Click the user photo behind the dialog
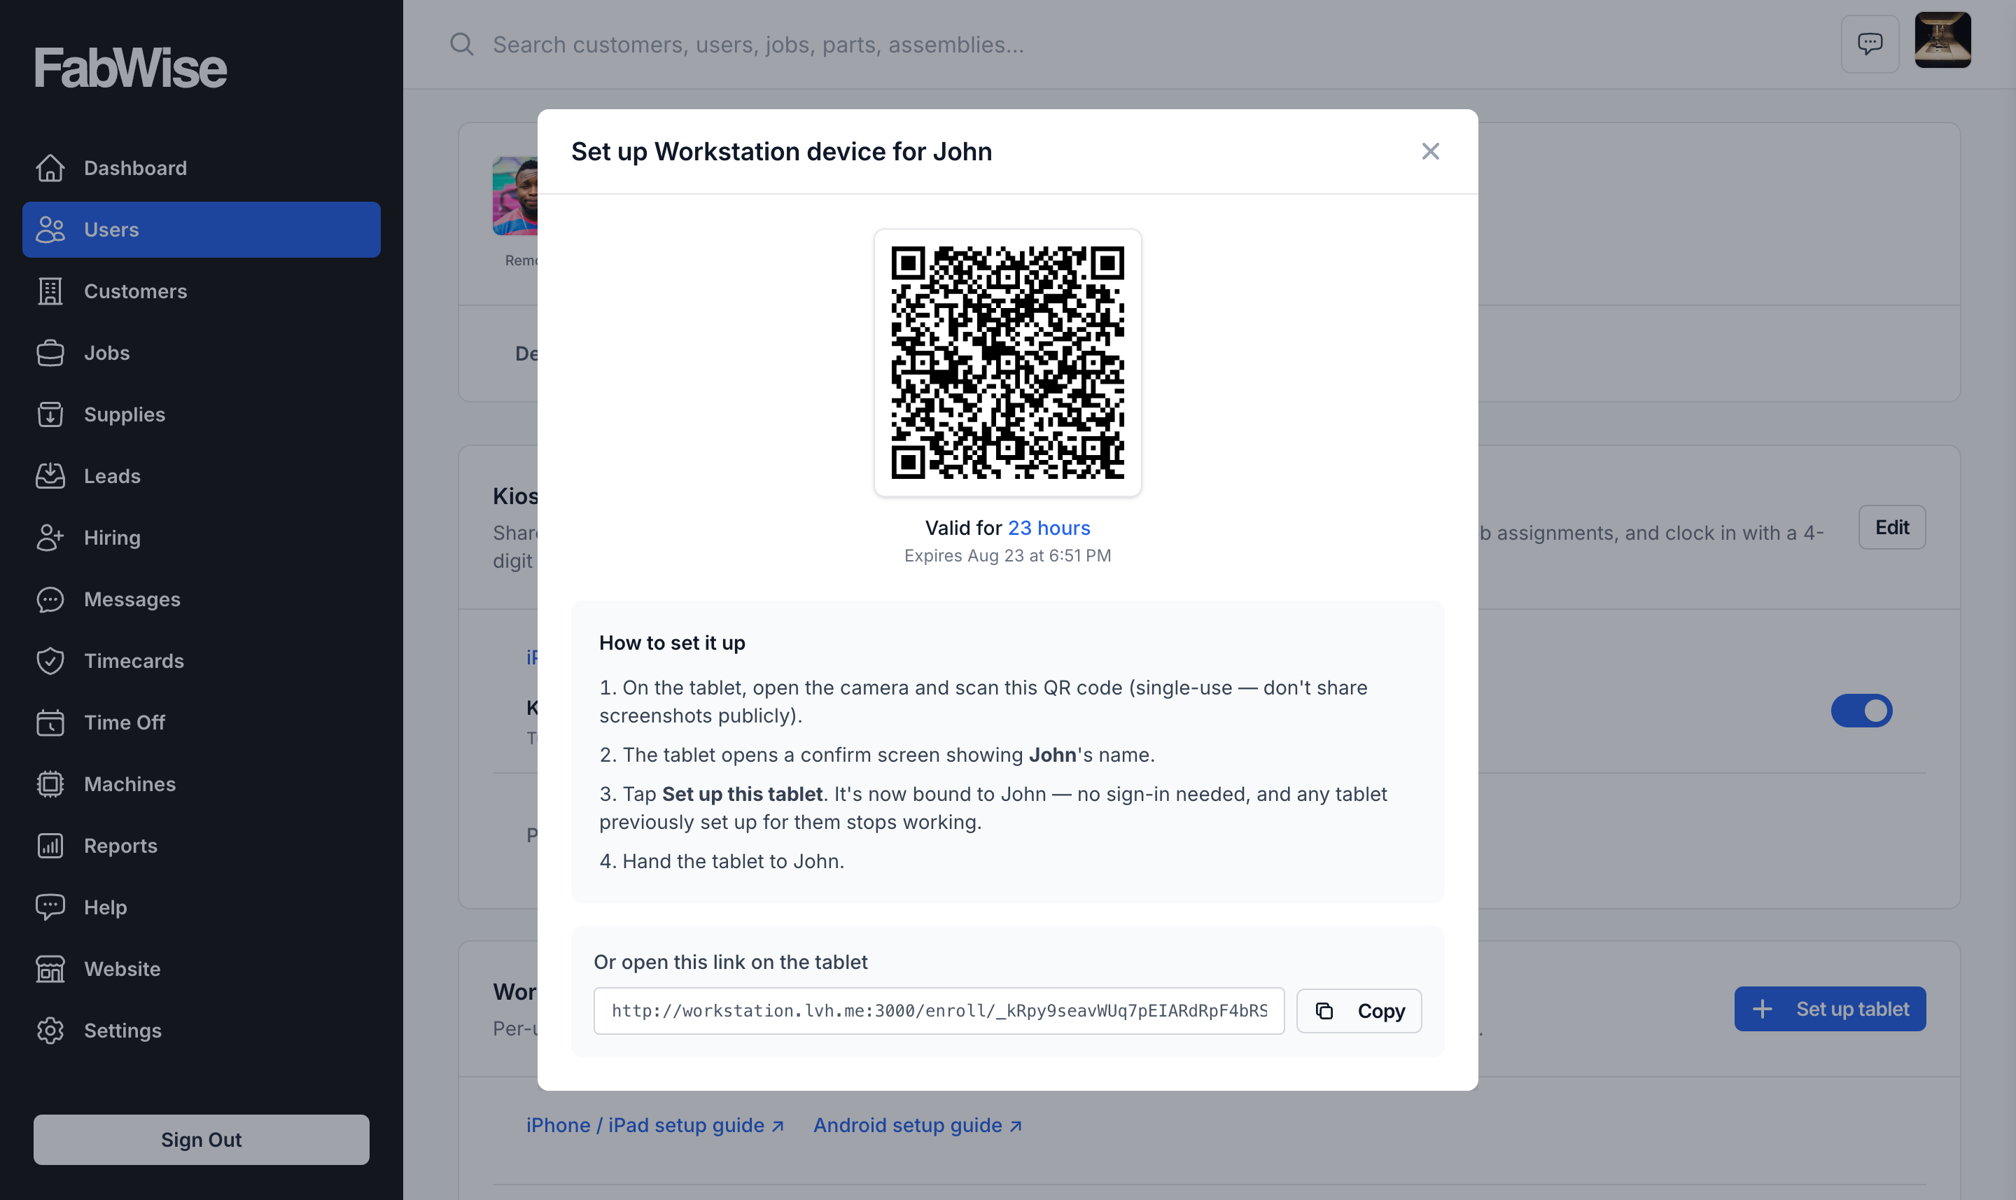2016x1200 pixels. (x=515, y=197)
